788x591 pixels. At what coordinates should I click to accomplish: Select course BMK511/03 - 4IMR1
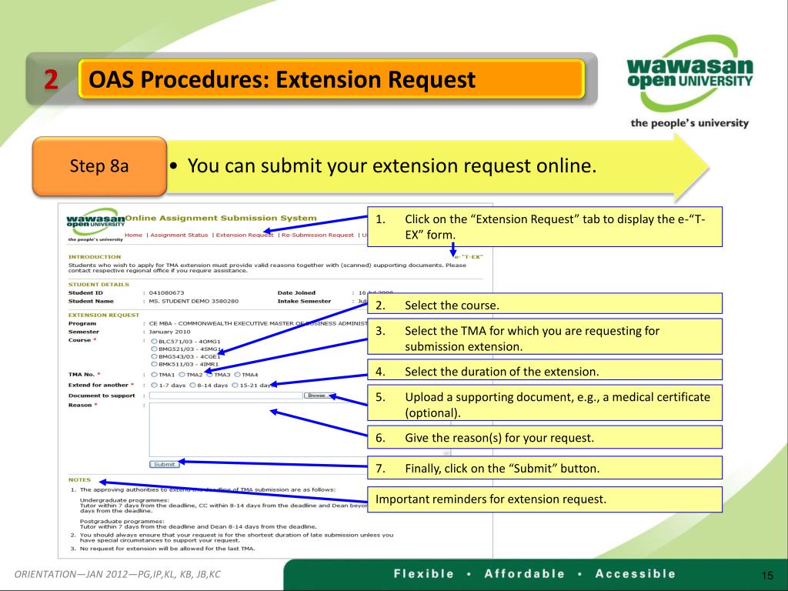(x=154, y=364)
